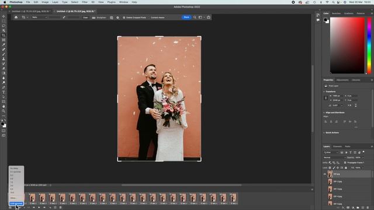The height and width of the screenshot is (210, 374).
Task: Toggle Content-Aware checkbox
Action: click(148, 17)
